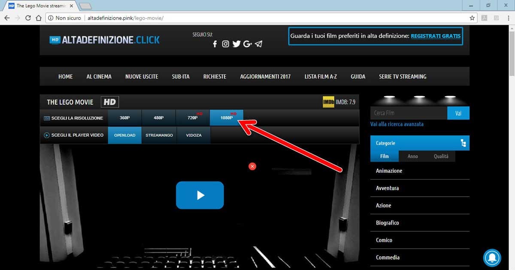This screenshot has height=270, width=515.
Task: Open Vai alla ricerca avanzata link
Action: click(397, 124)
